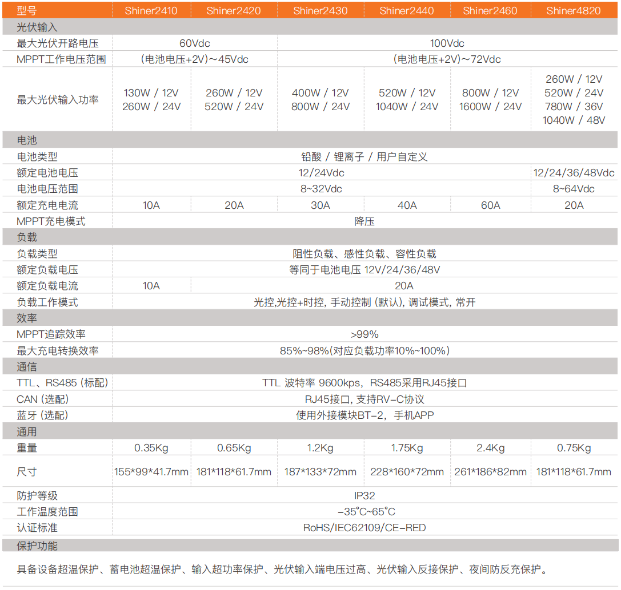Click the 光伏输入 section header
Screen dimensions: 621x590
click(x=37, y=27)
